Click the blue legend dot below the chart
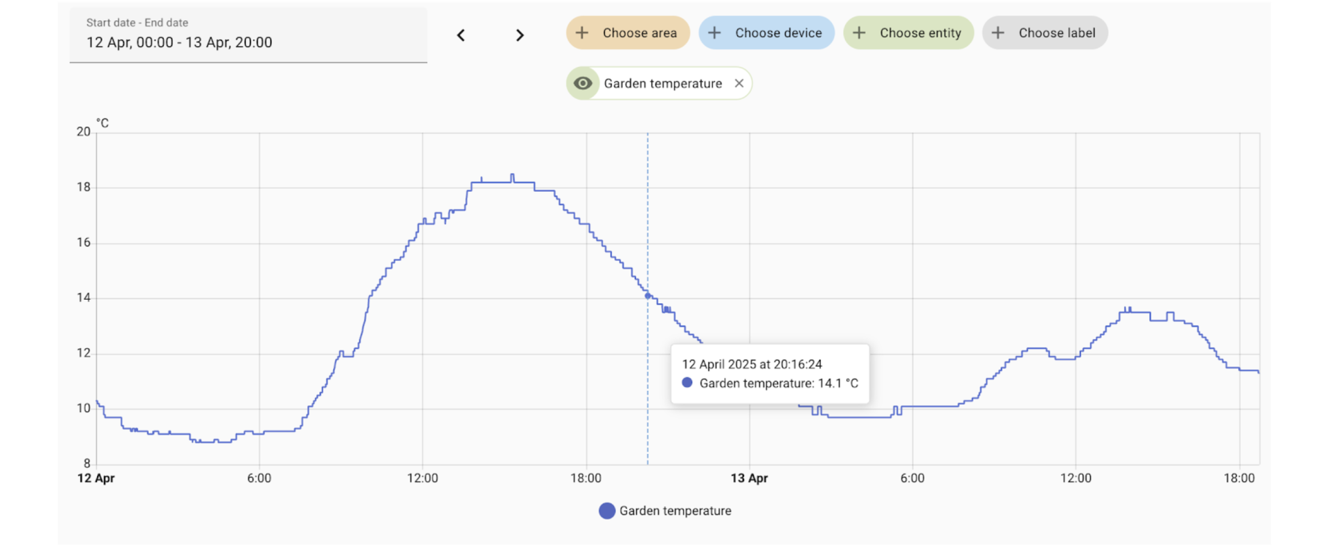Screen dimensions: 1329x551 607,511
